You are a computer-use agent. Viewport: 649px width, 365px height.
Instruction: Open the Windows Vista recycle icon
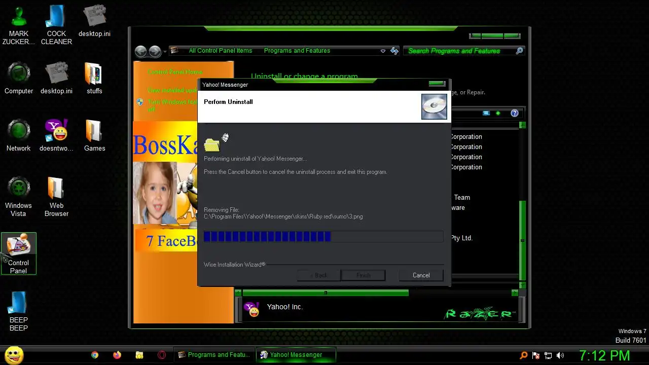tap(19, 197)
